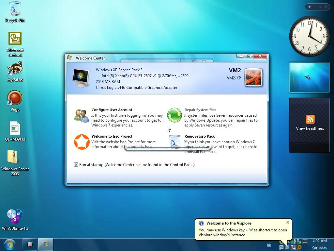Image resolution: width=334 pixels, height=251 pixels.
Task: Click the white TI tray icon
Action: point(293,247)
